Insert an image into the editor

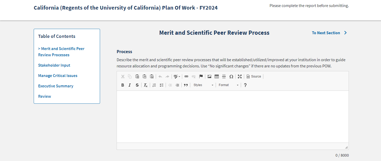coord(209,76)
